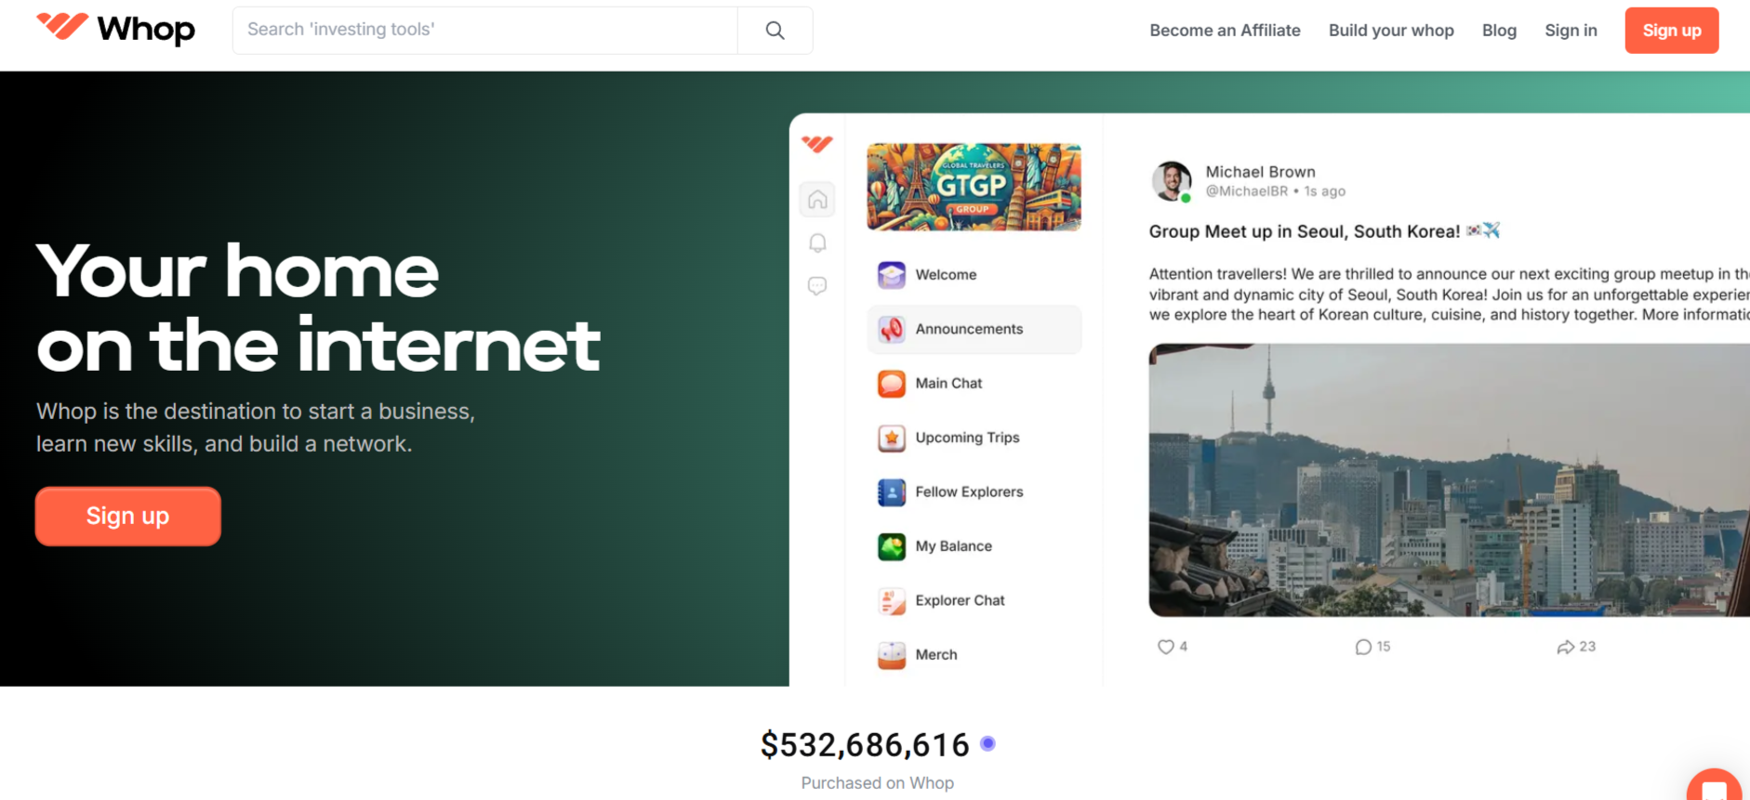Click the Whop logo in header

115,29
